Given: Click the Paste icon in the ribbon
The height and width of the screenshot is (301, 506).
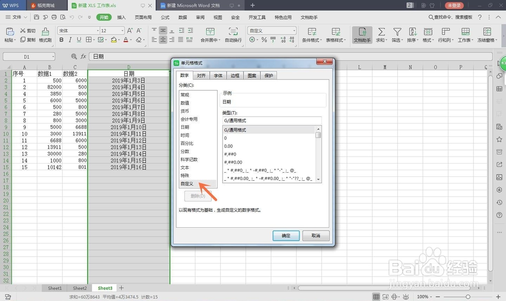Looking at the screenshot, I should coord(10,32).
